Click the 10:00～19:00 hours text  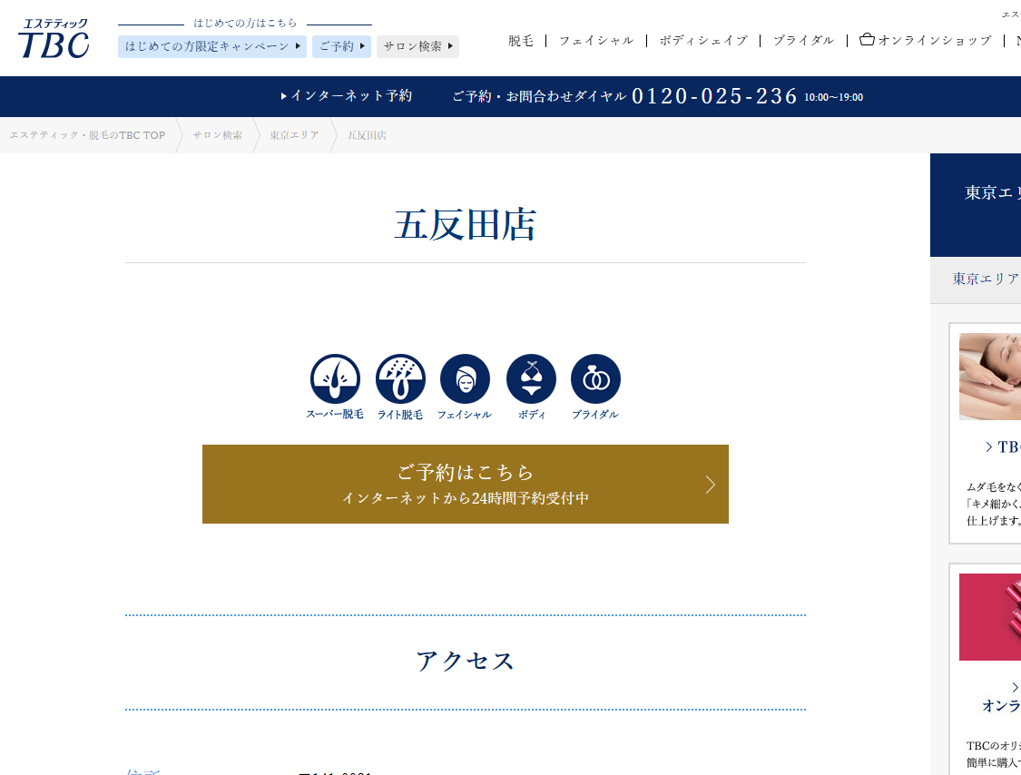pyautogui.click(x=833, y=97)
